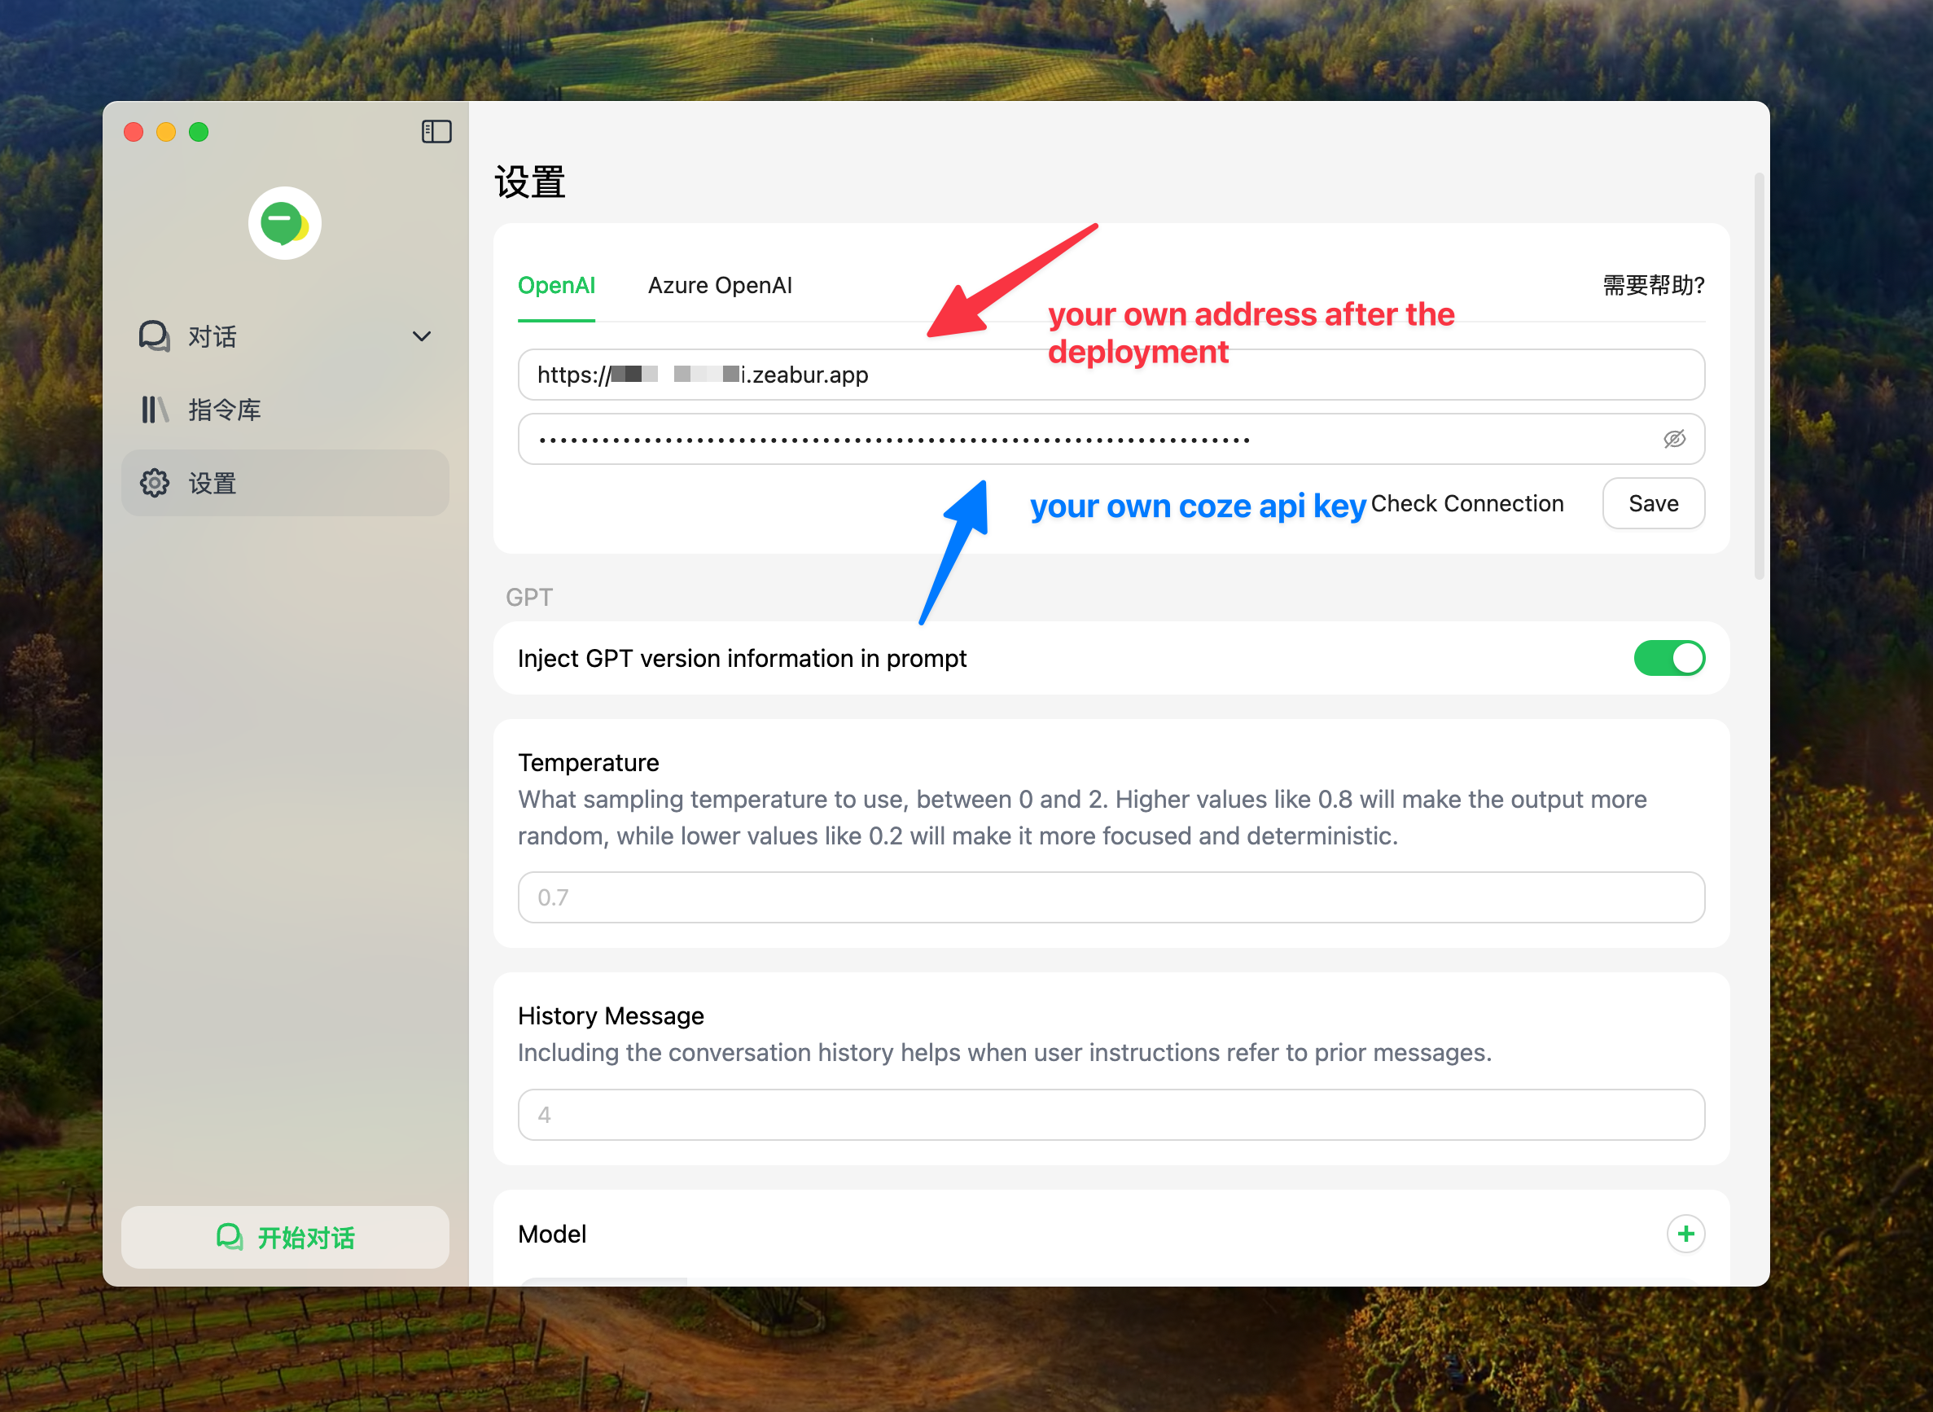Select the OpenAI tab
Viewport: 1933px width, 1412px height.
pyautogui.click(x=556, y=286)
